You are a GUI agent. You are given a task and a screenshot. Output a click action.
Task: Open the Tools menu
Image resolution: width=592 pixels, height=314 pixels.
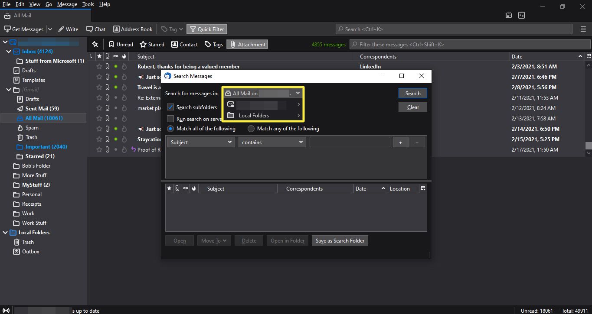(88, 4)
